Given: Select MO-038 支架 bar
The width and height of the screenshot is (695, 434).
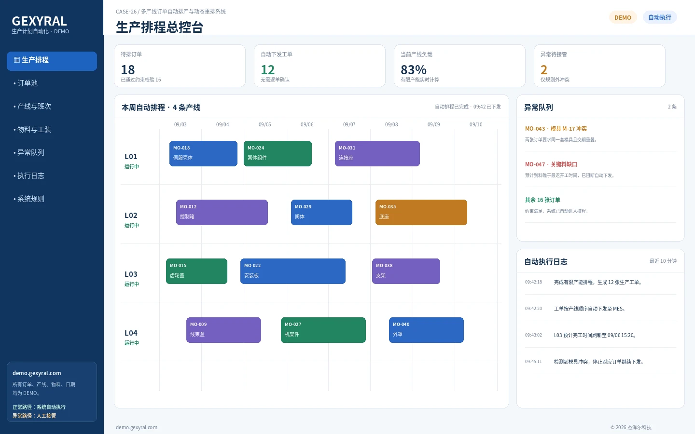Looking at the screenshot, I should (x=406, y=271).
